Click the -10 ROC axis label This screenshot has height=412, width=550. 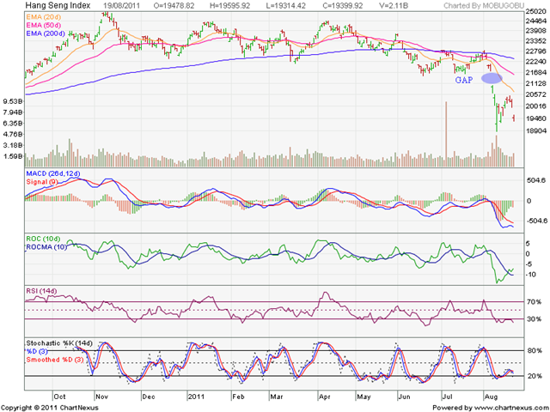tap(530, 275)
